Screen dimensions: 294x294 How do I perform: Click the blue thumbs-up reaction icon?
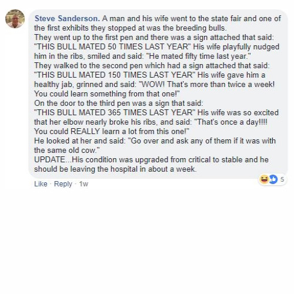click(x=273, y=179)
